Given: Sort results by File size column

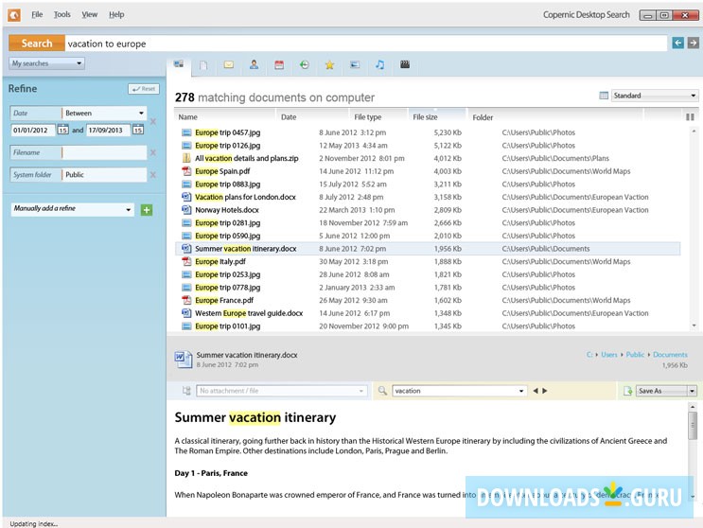Looking at the screenshot, I should point(425,117).
